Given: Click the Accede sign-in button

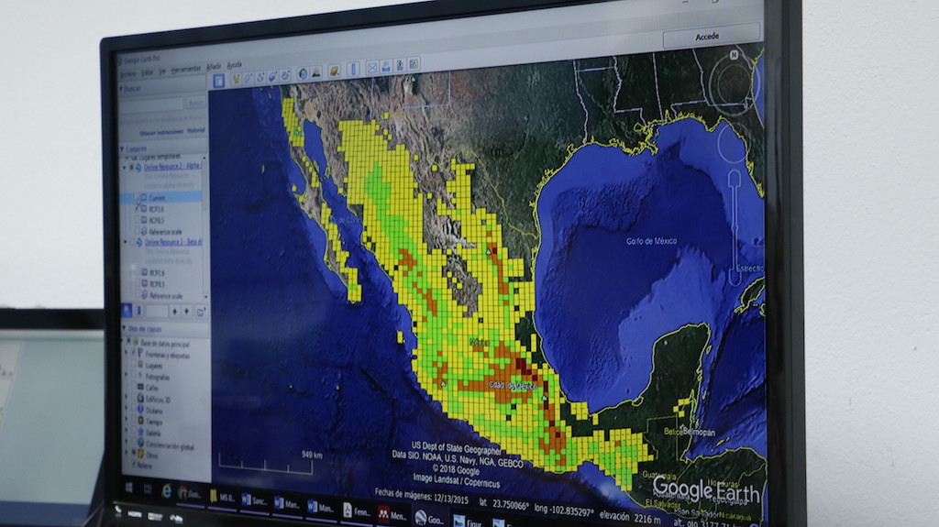Looking at the screenshot, I should [711, 36].
